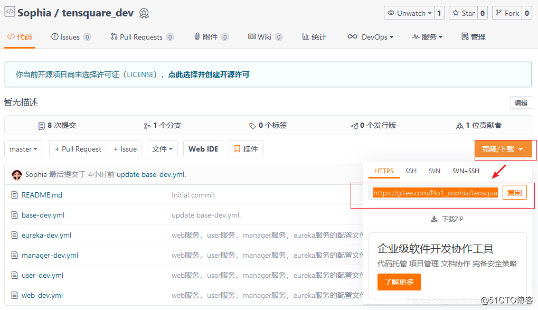View the 1 位贡献者 contributors
Image resolution: width=538 pixels, height=310 pixels.
[x=479, y=126]
